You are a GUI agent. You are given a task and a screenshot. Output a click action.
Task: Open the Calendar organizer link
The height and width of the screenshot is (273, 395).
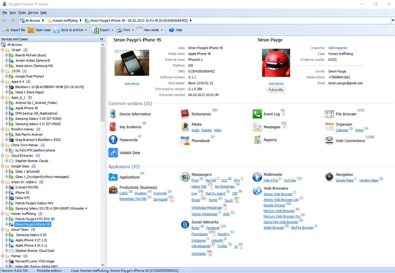click(342, 130)
